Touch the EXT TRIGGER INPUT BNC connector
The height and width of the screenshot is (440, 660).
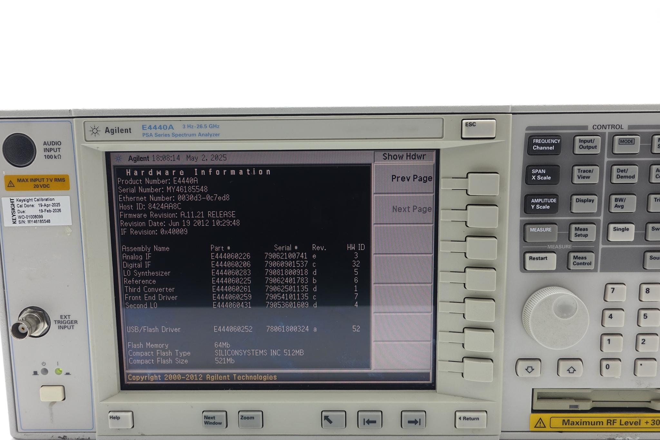click(x=30, y=323)
